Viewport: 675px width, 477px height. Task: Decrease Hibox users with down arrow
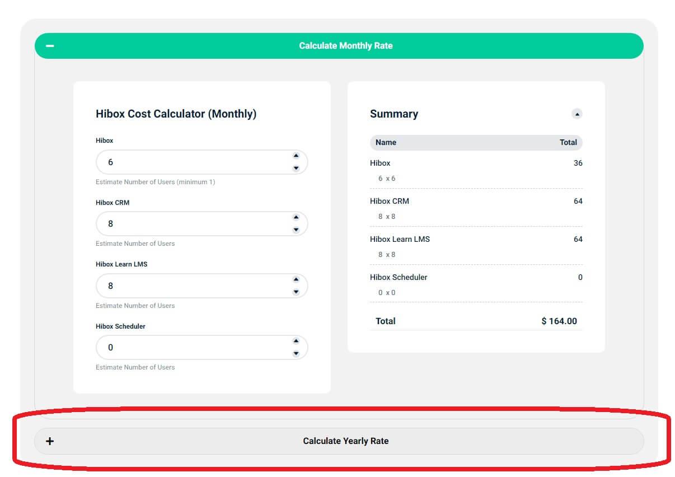(x=296, y=169)
